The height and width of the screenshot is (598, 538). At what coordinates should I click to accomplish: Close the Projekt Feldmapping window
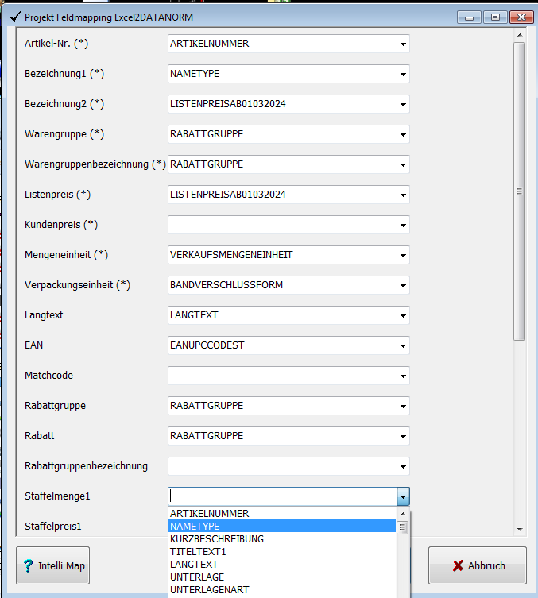tap(521, 17)
